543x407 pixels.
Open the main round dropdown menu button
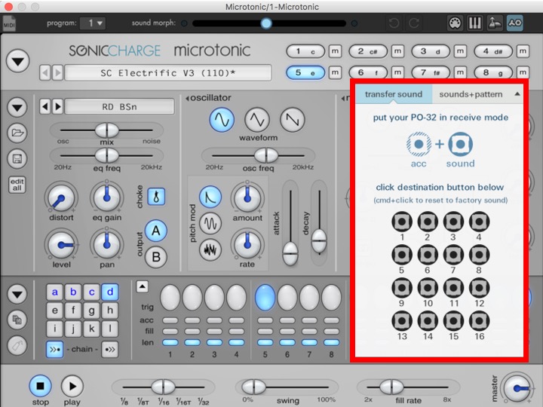[x=17, y=61]
